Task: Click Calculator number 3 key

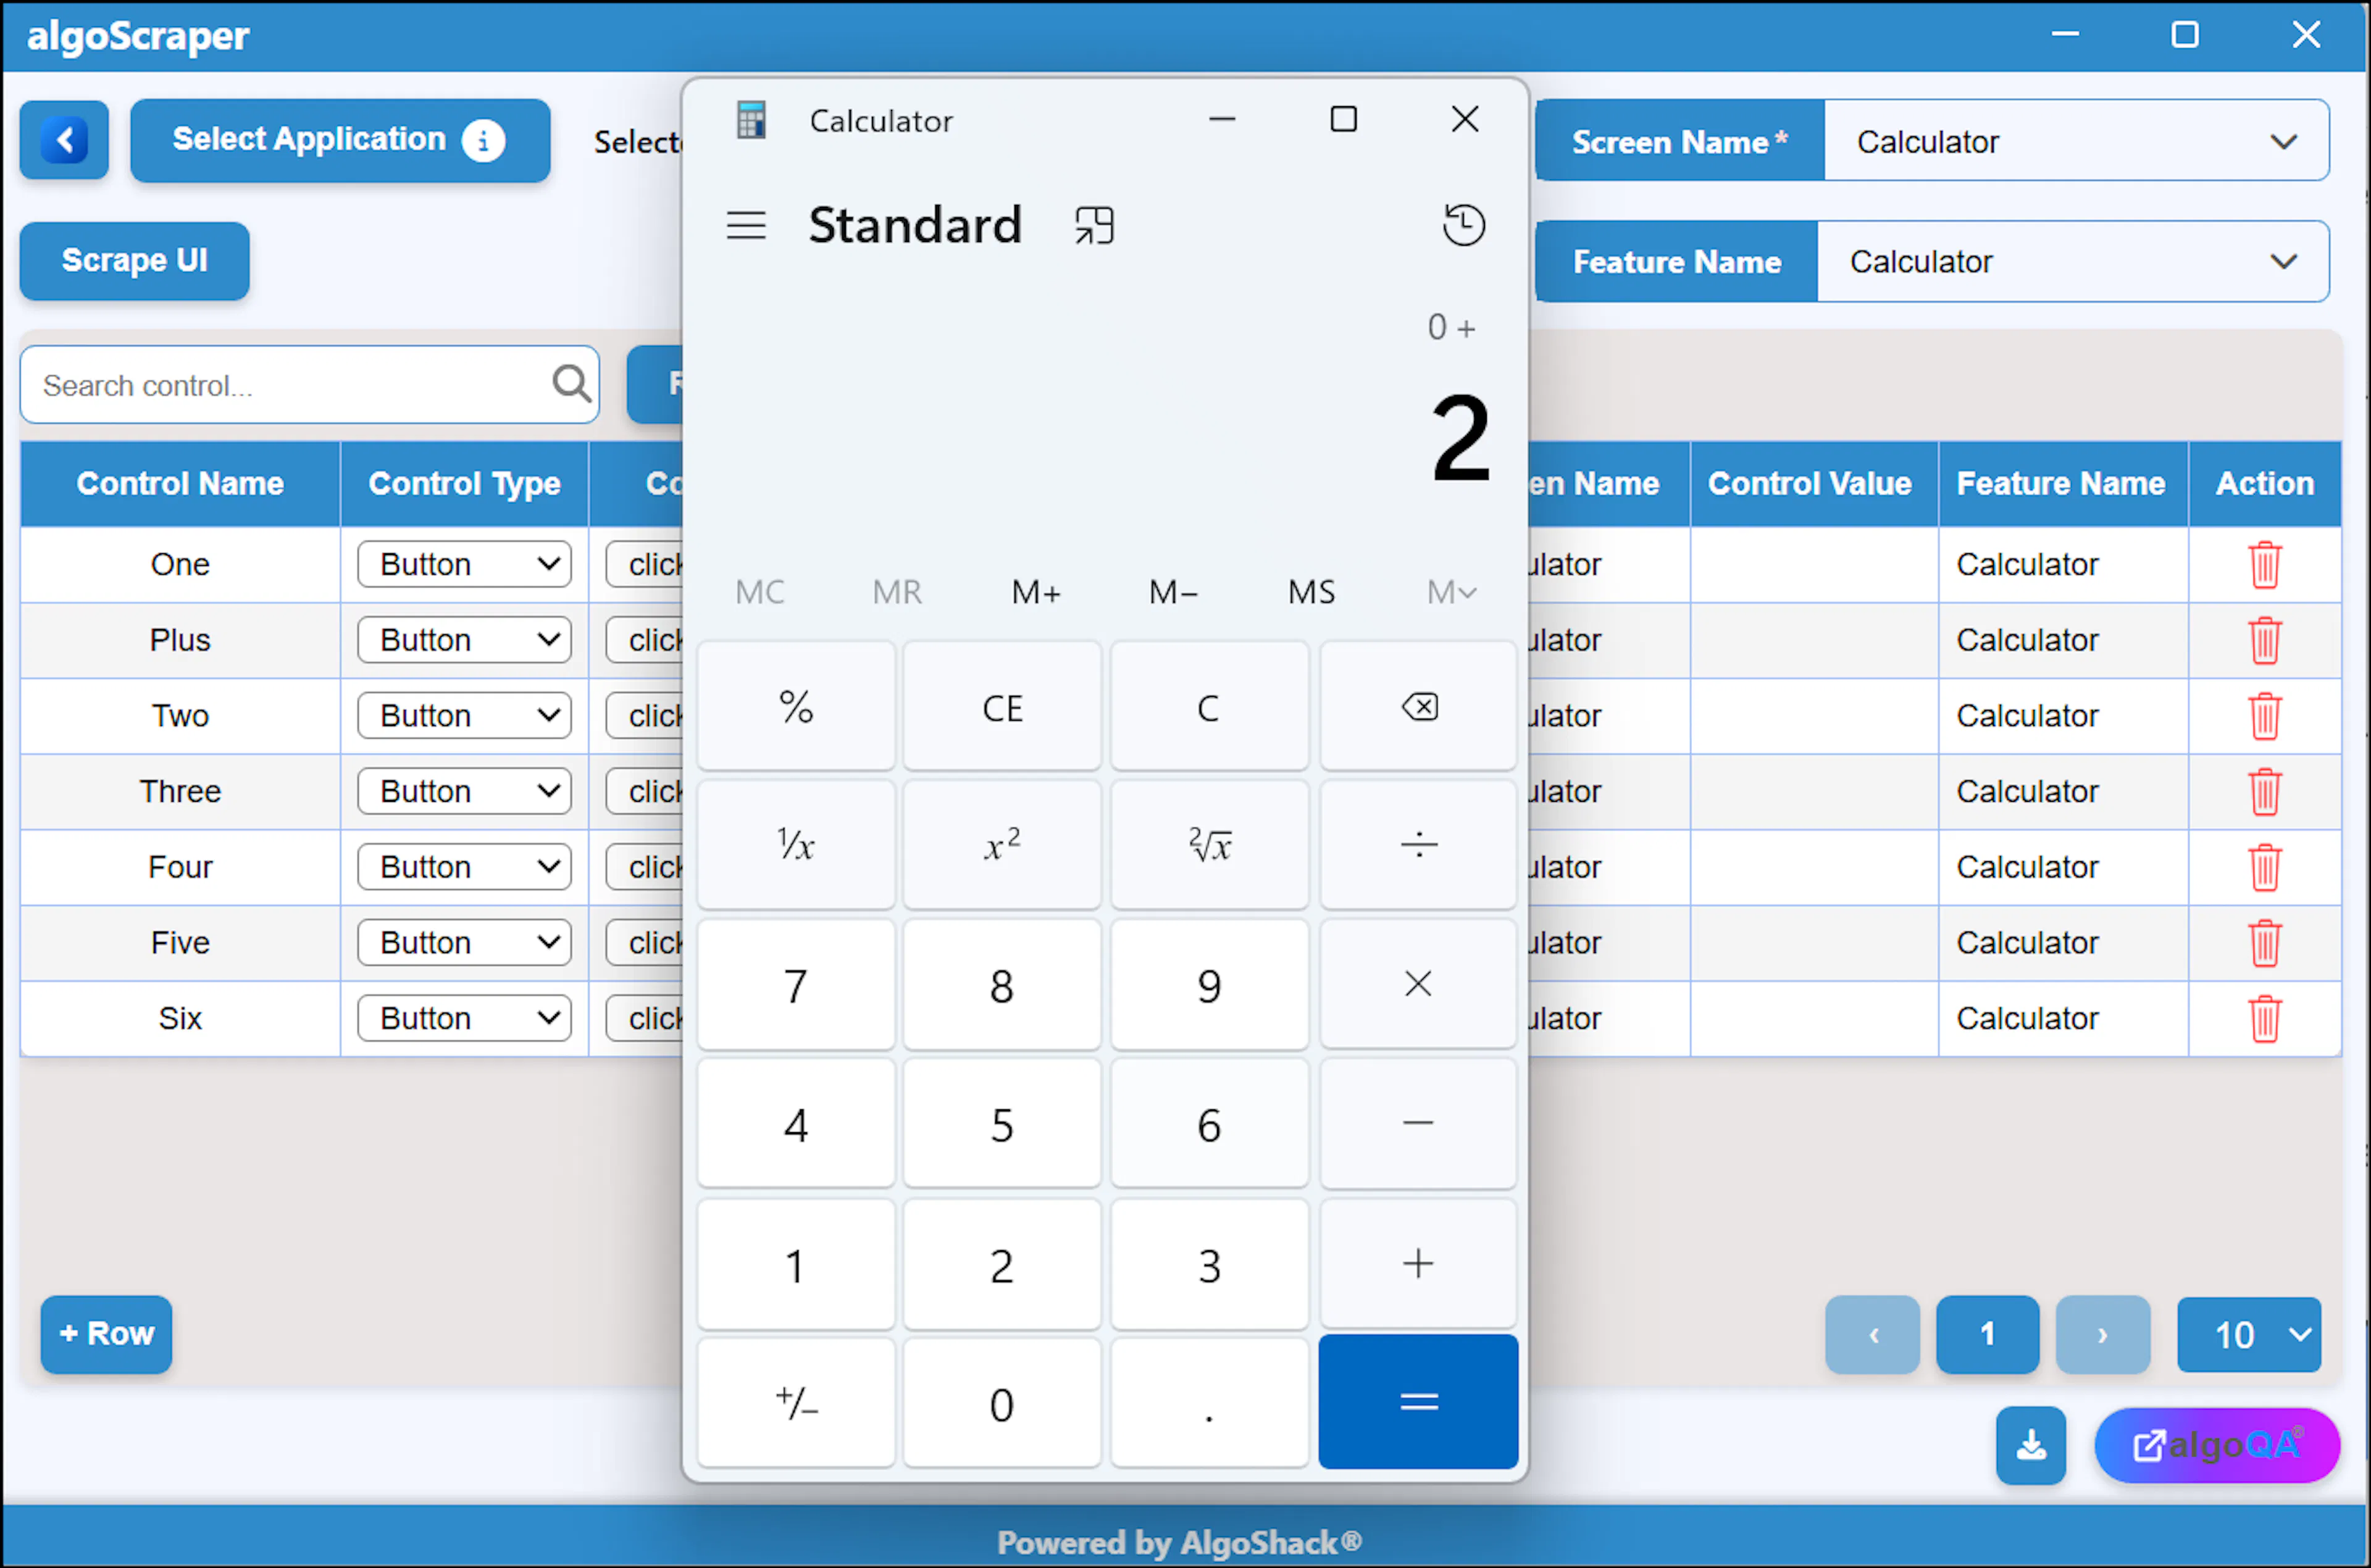Action: (x=1209, y=1264)
